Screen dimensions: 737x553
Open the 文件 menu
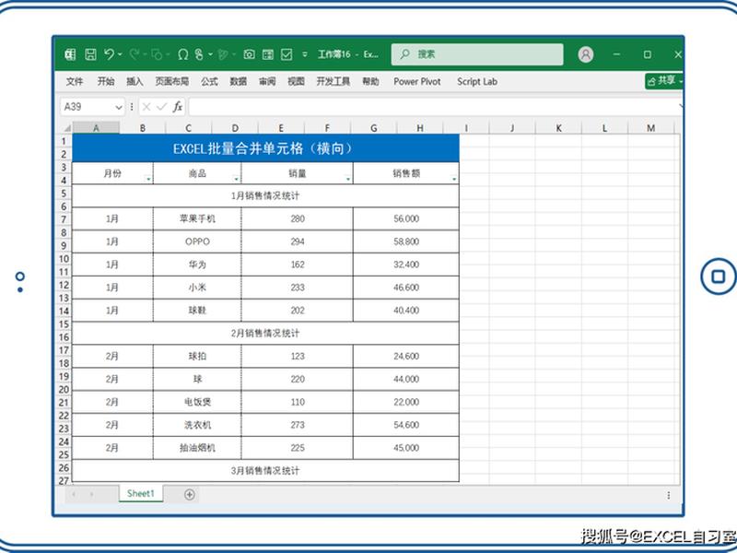tap(75, 81)
